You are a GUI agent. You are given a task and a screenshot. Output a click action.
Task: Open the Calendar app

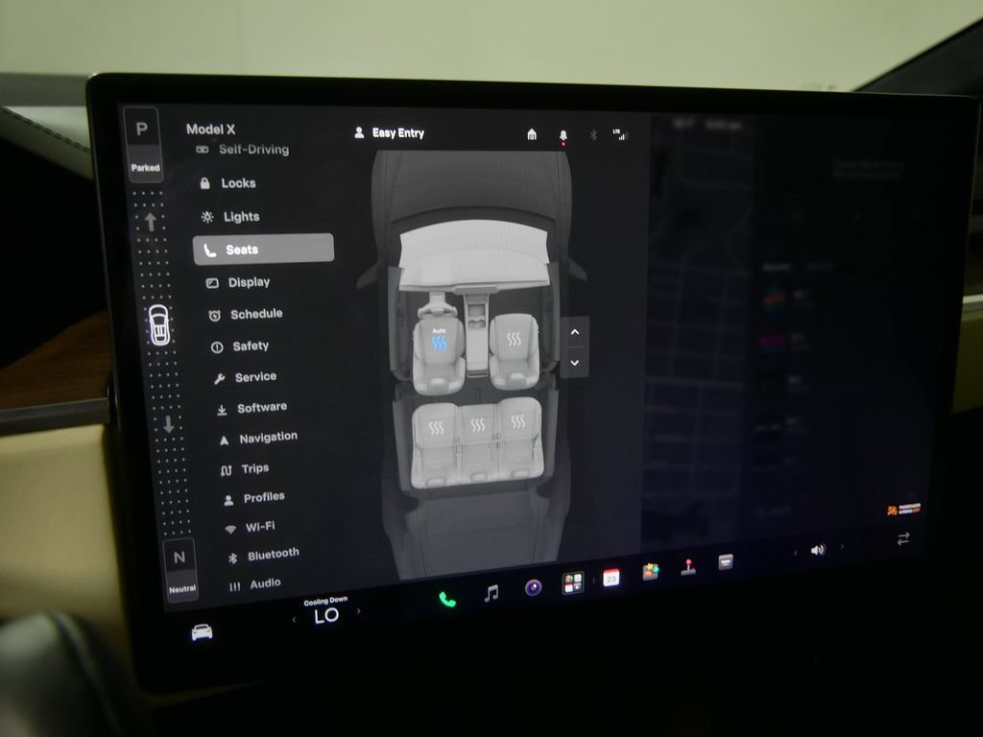pos(611,578)
